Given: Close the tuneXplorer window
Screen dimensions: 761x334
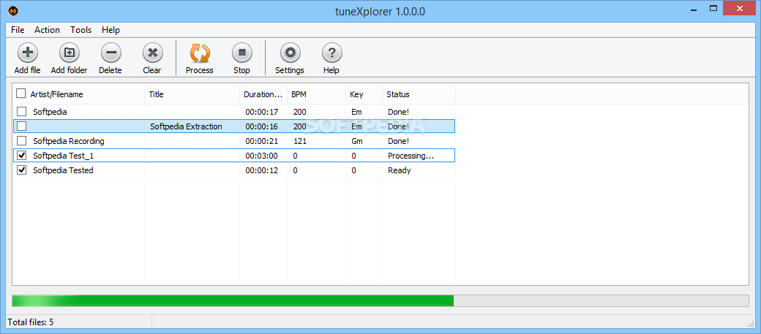Looking at the screenshot, I should point(740,8).
